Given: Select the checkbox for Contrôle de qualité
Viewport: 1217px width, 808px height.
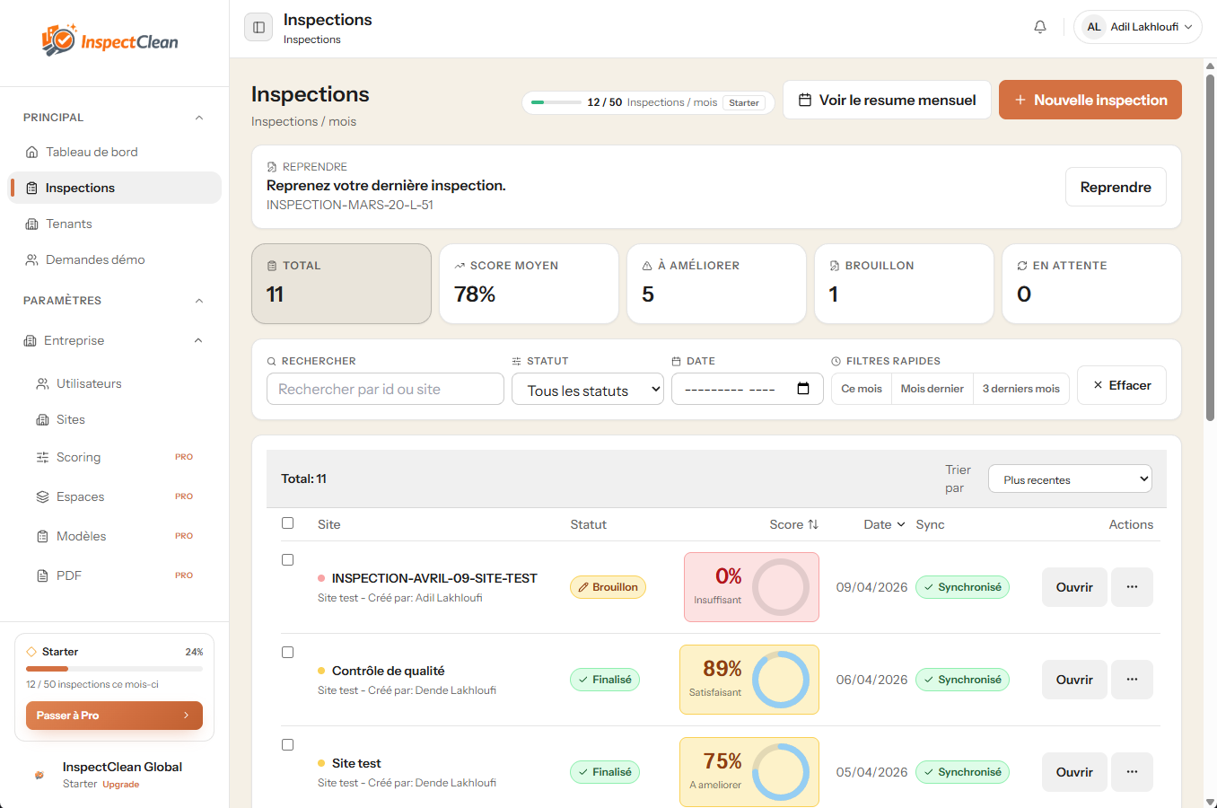Looking at the screenshot, I should point(288,652).
